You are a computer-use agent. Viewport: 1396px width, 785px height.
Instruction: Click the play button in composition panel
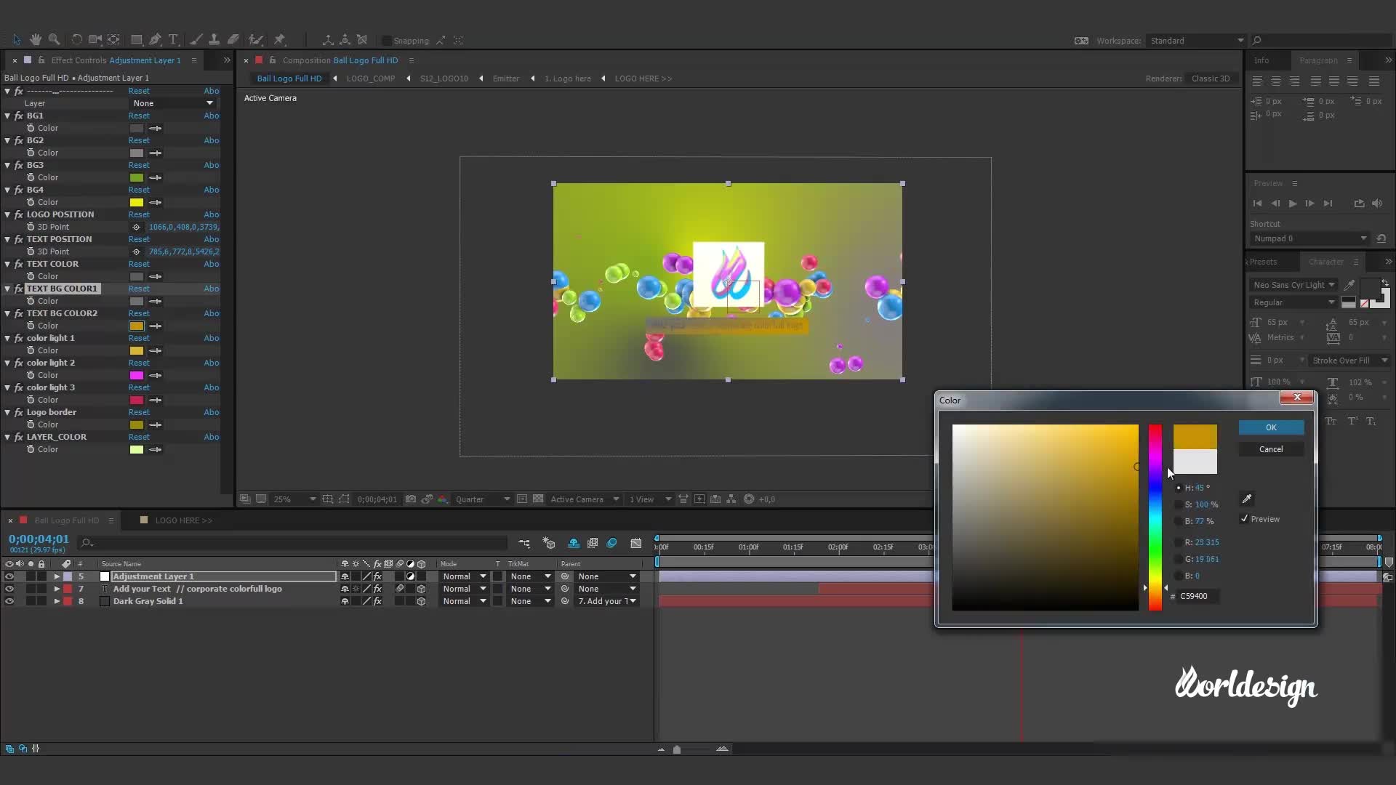click(x=1293, y=204)
